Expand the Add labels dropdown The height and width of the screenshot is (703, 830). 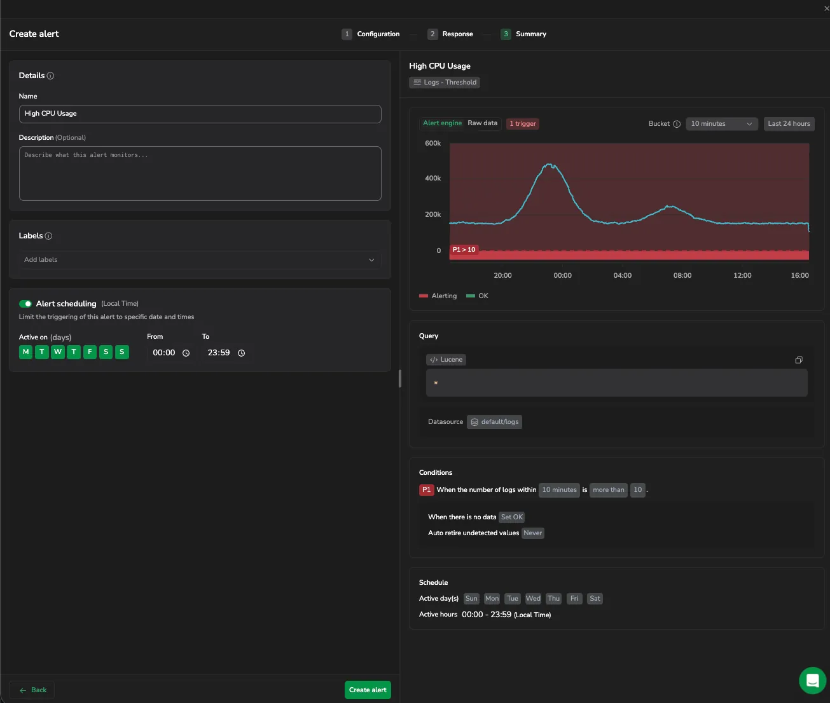pyautogui.click(x=200, y=260)
